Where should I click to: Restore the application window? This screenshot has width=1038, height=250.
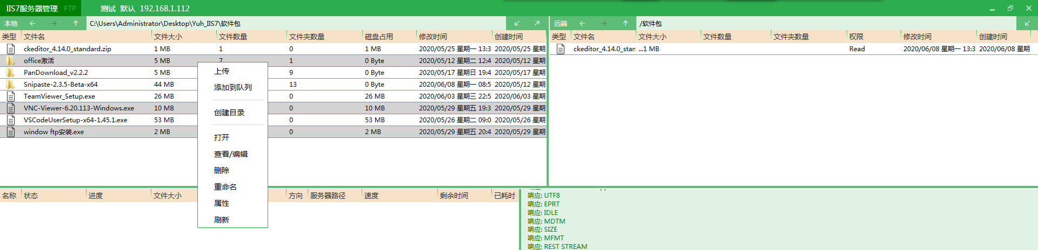(x=1010, y=8)
